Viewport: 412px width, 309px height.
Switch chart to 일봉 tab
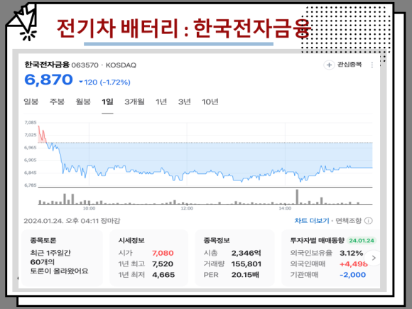click(31, 102)
